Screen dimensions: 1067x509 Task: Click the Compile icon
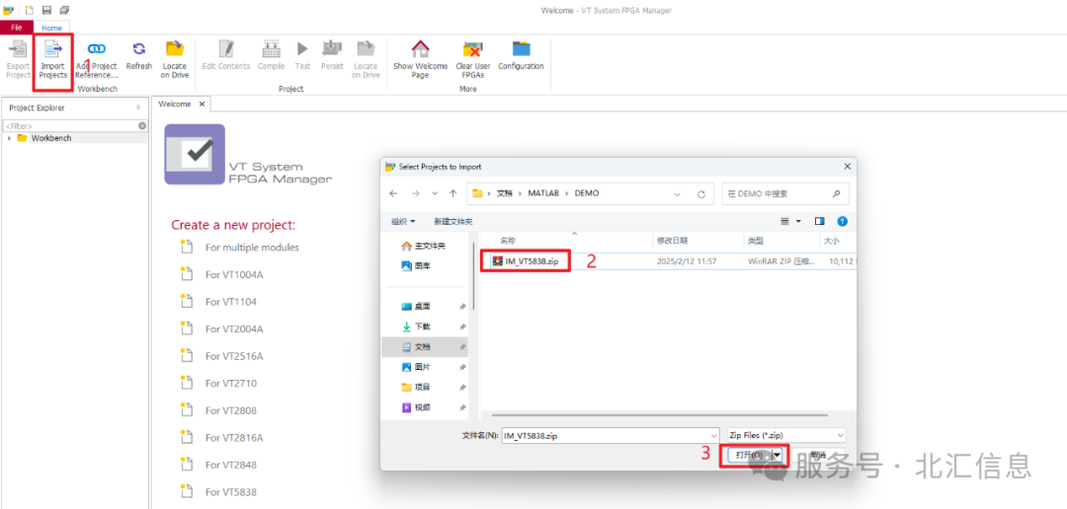point(271,49)
